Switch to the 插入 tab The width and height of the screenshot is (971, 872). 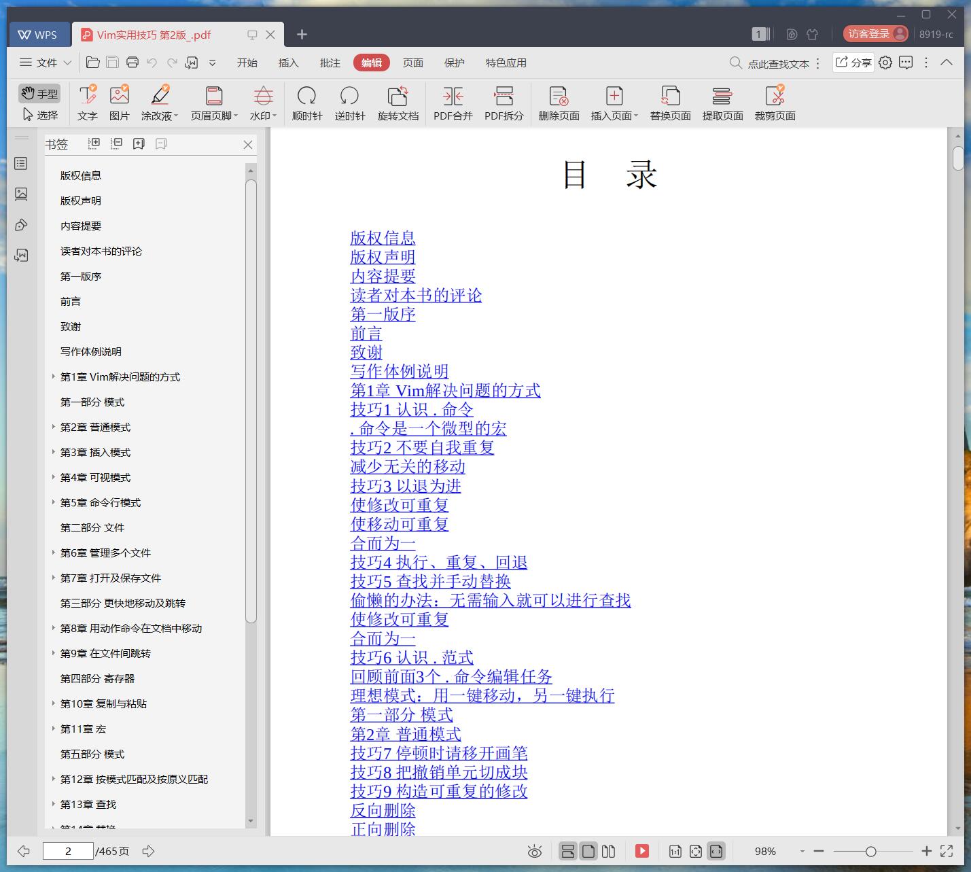tap(289, 63)
